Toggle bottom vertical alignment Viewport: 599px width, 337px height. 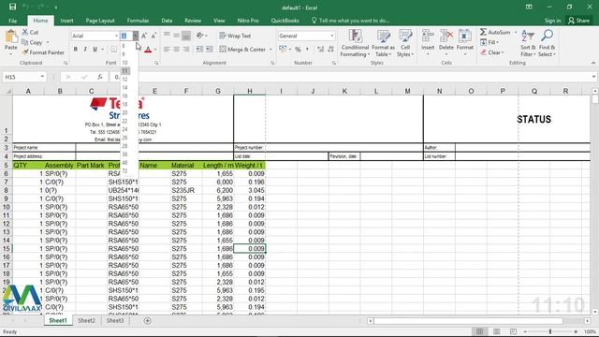186,36
